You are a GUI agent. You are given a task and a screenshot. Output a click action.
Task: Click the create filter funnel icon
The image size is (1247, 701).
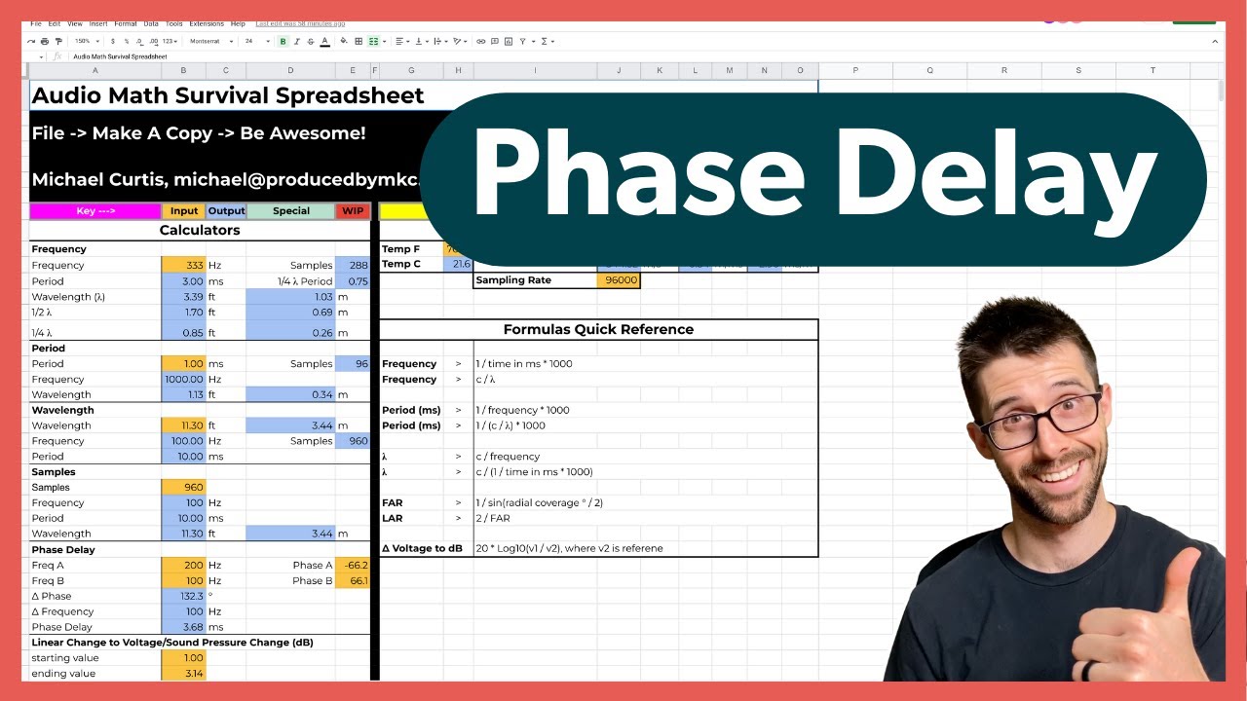[522, 41]
